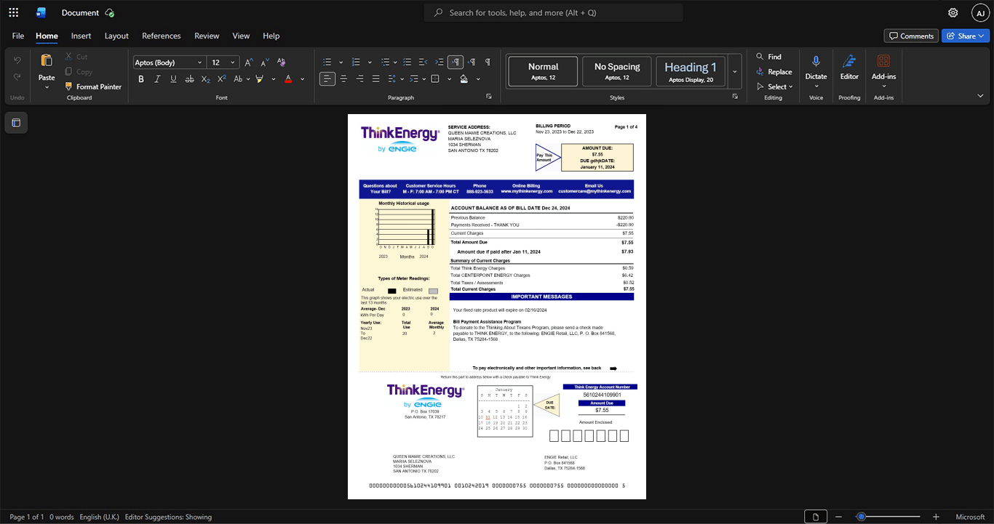
Task: Click the Add-ins icon
Action: (x=883, y=62)
